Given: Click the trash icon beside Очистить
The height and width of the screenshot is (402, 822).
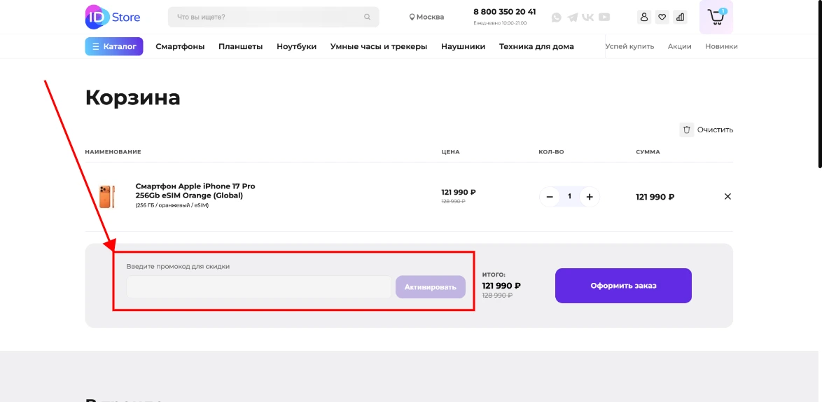Looking at the screenshot, I should click(687, 130).
